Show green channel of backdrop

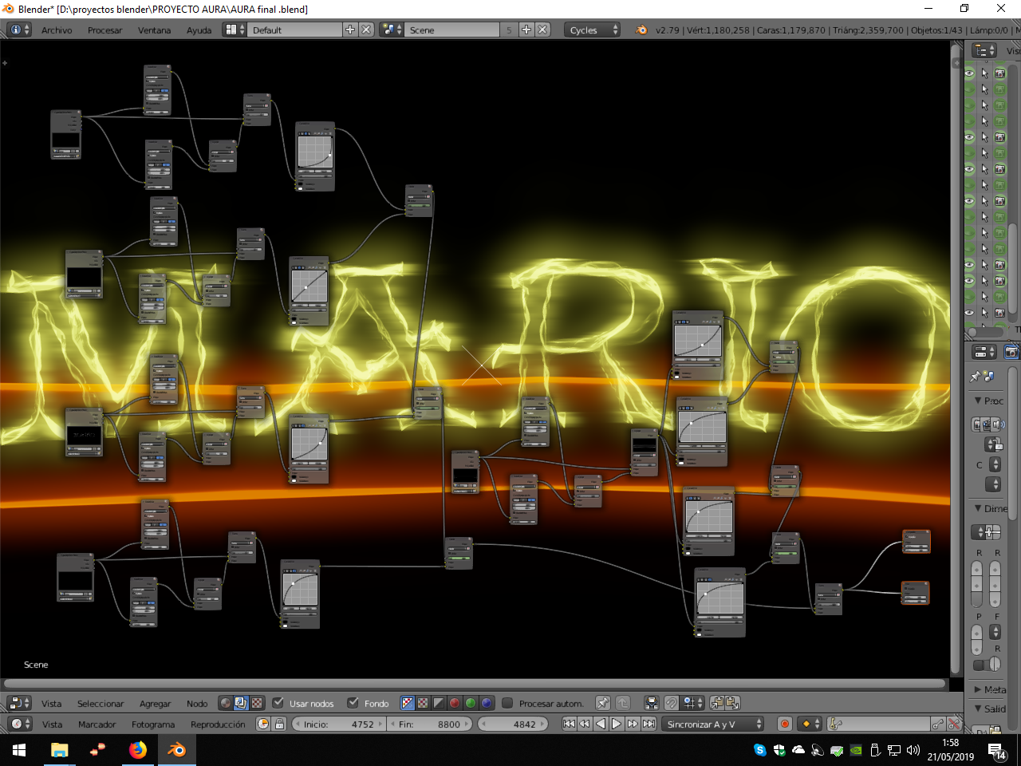click(x=471, y=703)
